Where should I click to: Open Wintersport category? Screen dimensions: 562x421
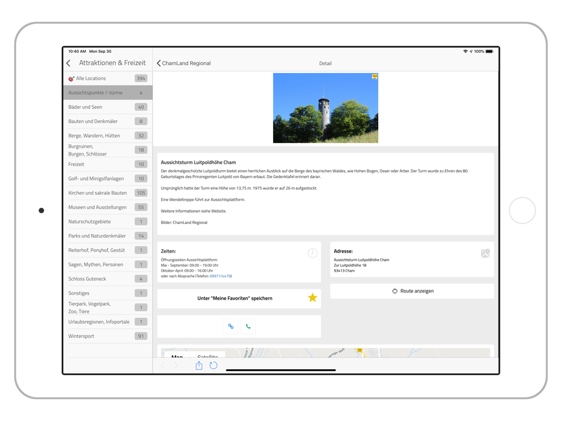point(107,336)
